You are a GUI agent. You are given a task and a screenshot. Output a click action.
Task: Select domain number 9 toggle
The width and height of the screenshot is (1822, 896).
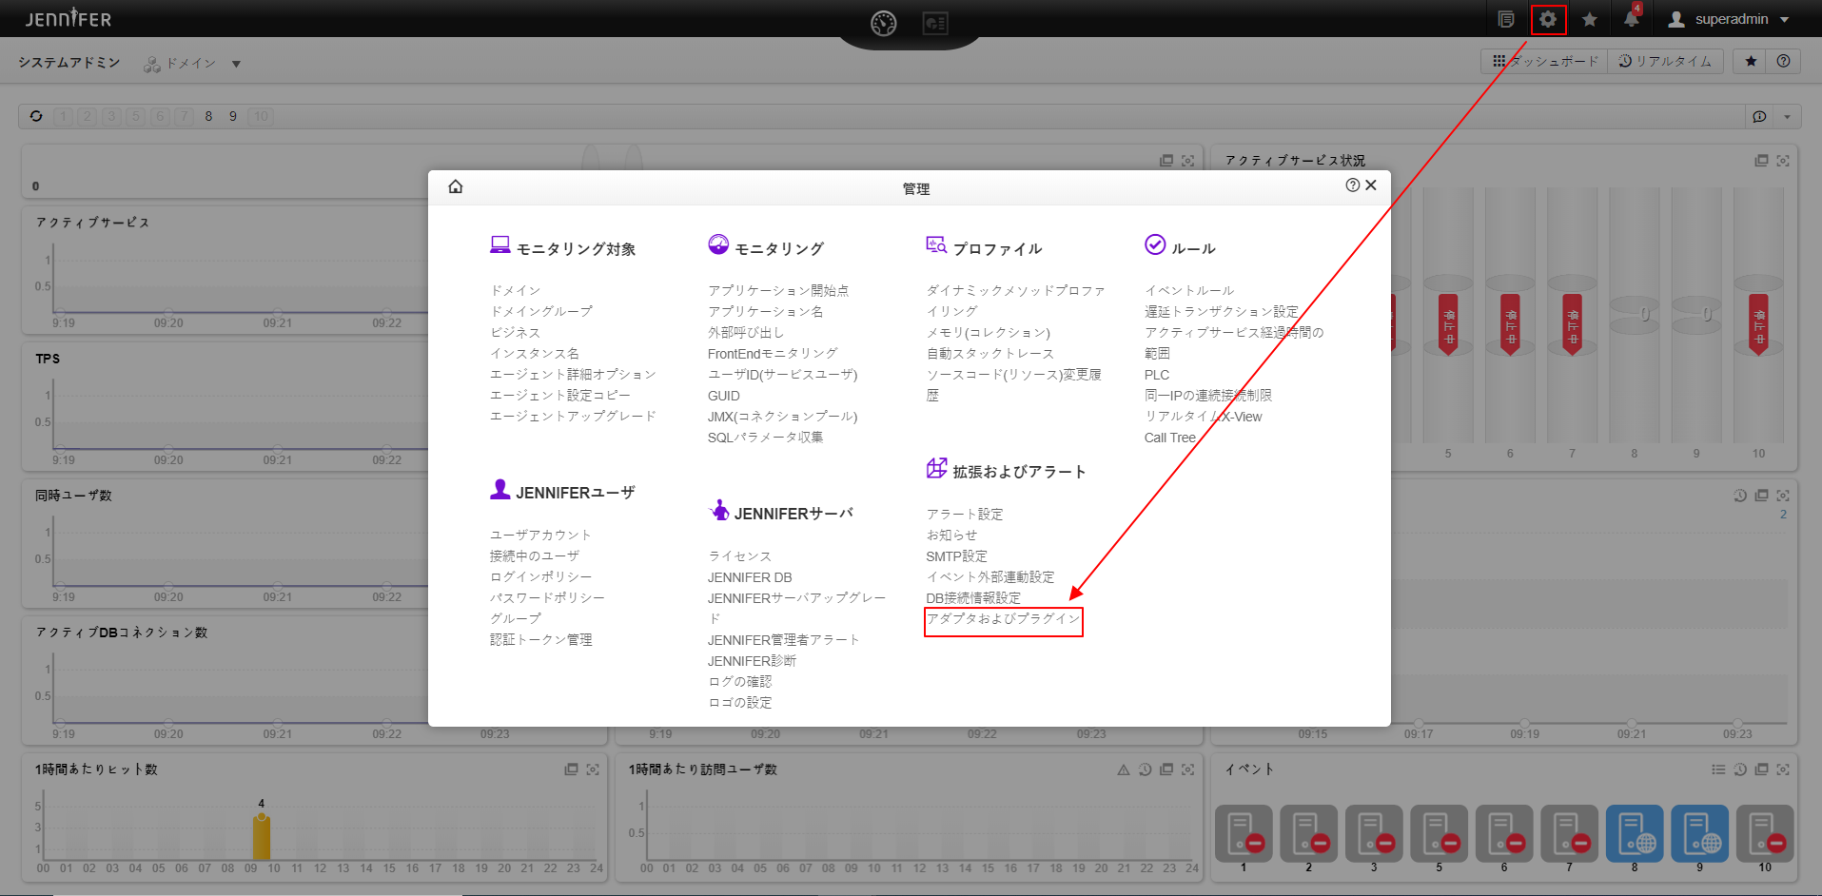[233, 116]
